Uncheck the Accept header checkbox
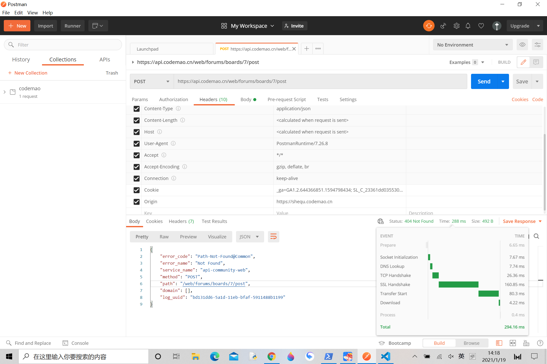 tap(136, 155)
